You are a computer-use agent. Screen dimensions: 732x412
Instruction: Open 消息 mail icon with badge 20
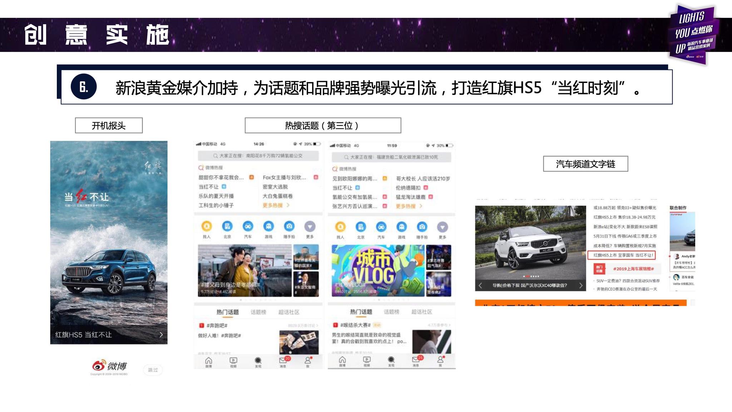pos(283,360)
